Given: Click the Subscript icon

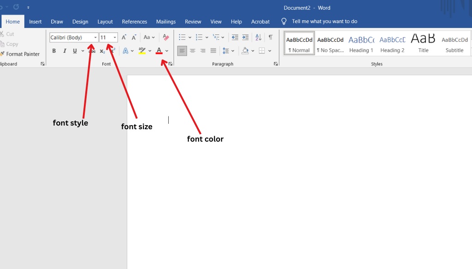Looking at the screenshot, I should pyautogui.click(x=102, y=51).
